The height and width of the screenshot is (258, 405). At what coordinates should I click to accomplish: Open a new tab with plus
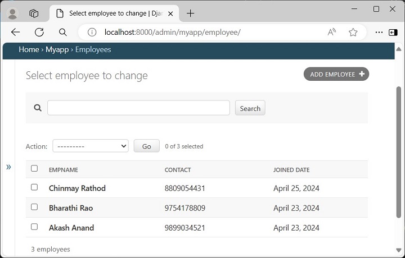[190, 13]
